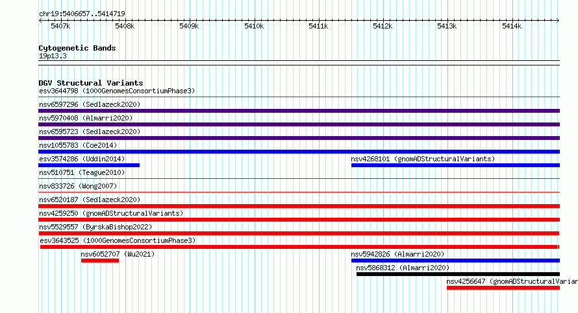Click the 5412k ruler position
Image resolution: width=578 pixels, height=313 pixels.
pyautogui.click(x=383, y=26)
